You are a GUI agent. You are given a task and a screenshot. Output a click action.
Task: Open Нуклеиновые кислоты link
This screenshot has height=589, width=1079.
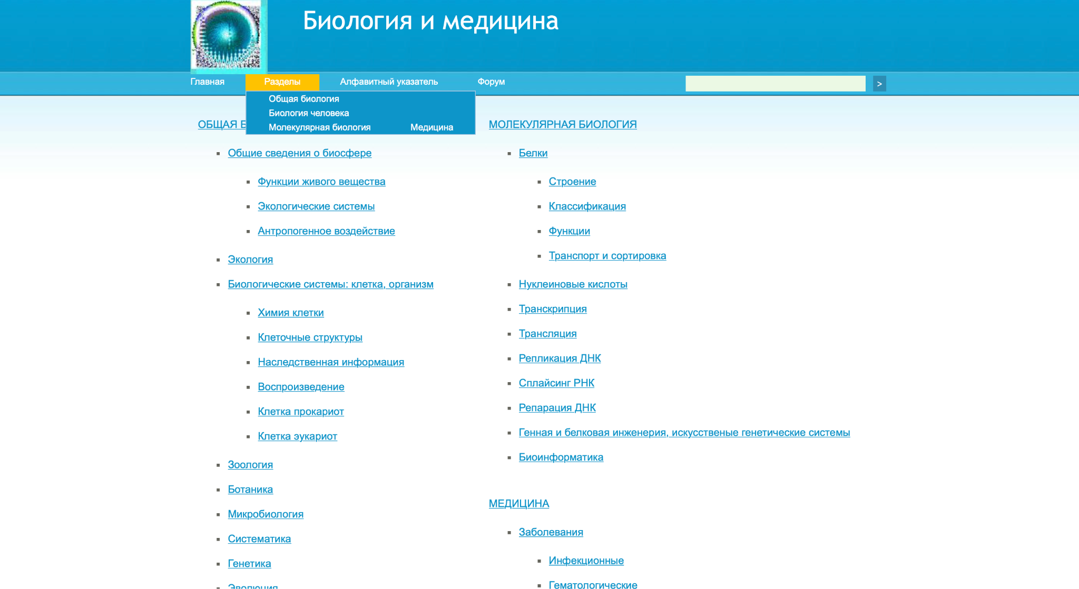pos(573,284)
